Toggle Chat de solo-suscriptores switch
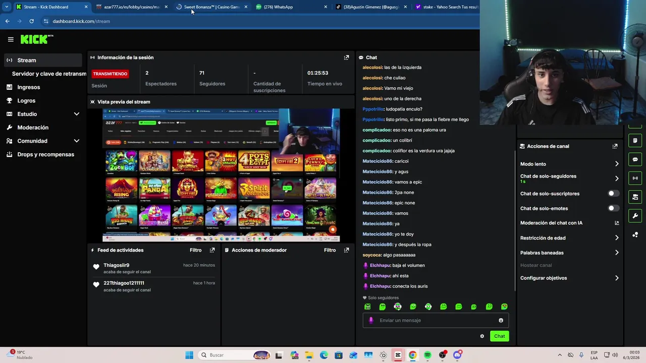The image size is (646, 363). 613,194
